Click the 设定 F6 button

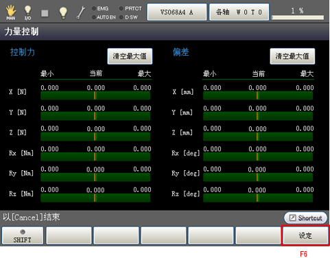coord(305,235)
